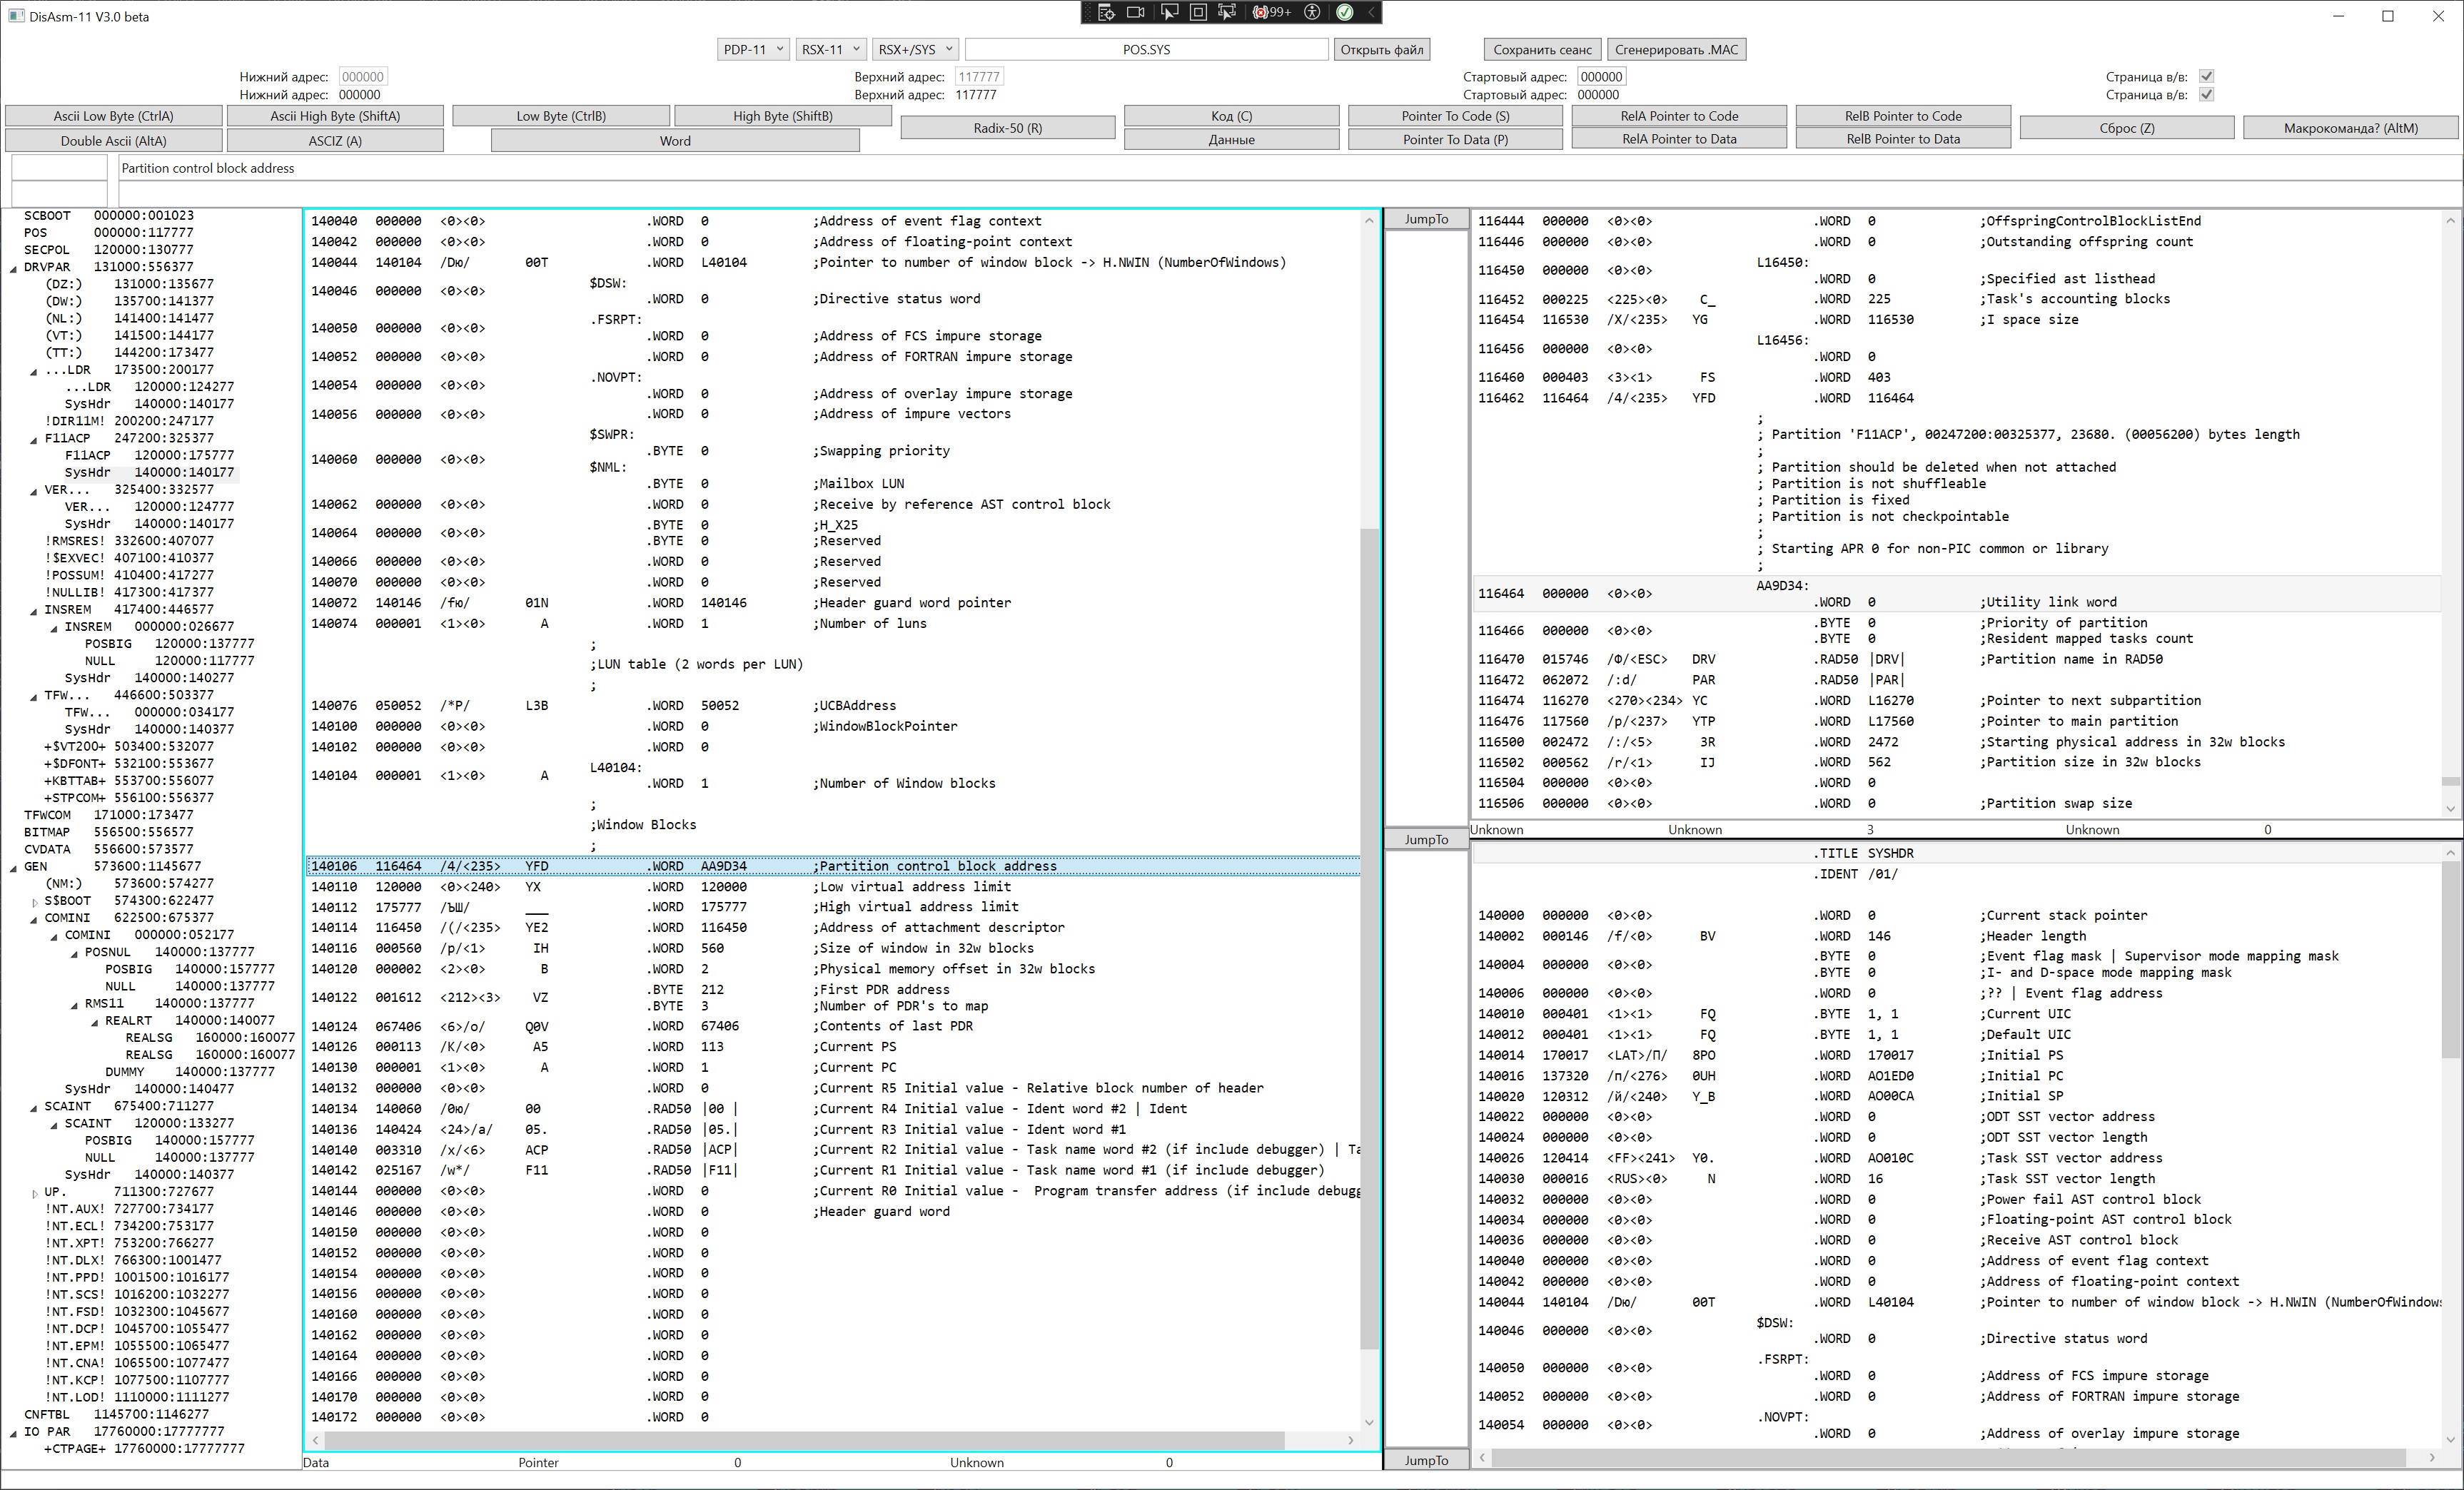The image size is (2464, 1490).
Task: Open Live Visual Tree in debug toolbar
Action: click(1106, 12)
